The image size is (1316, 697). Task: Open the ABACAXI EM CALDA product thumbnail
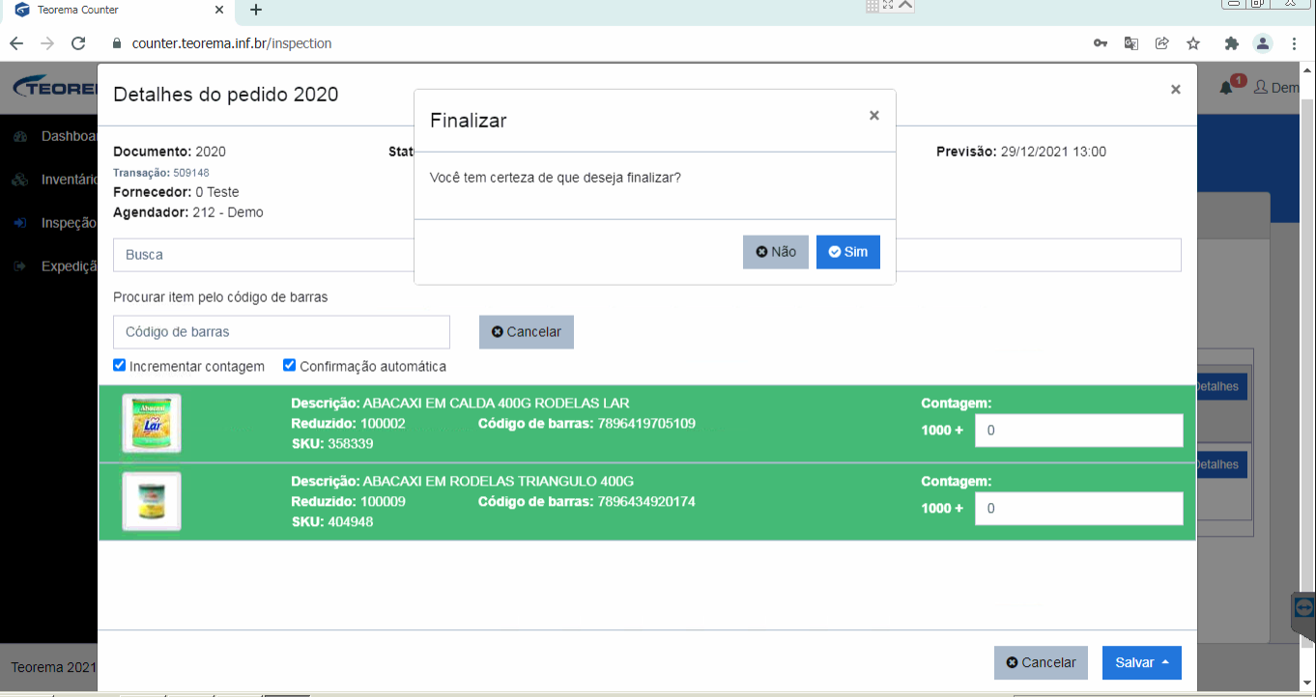pos(152,424)
